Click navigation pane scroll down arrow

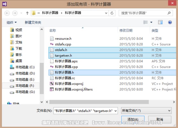pos(42,102)
